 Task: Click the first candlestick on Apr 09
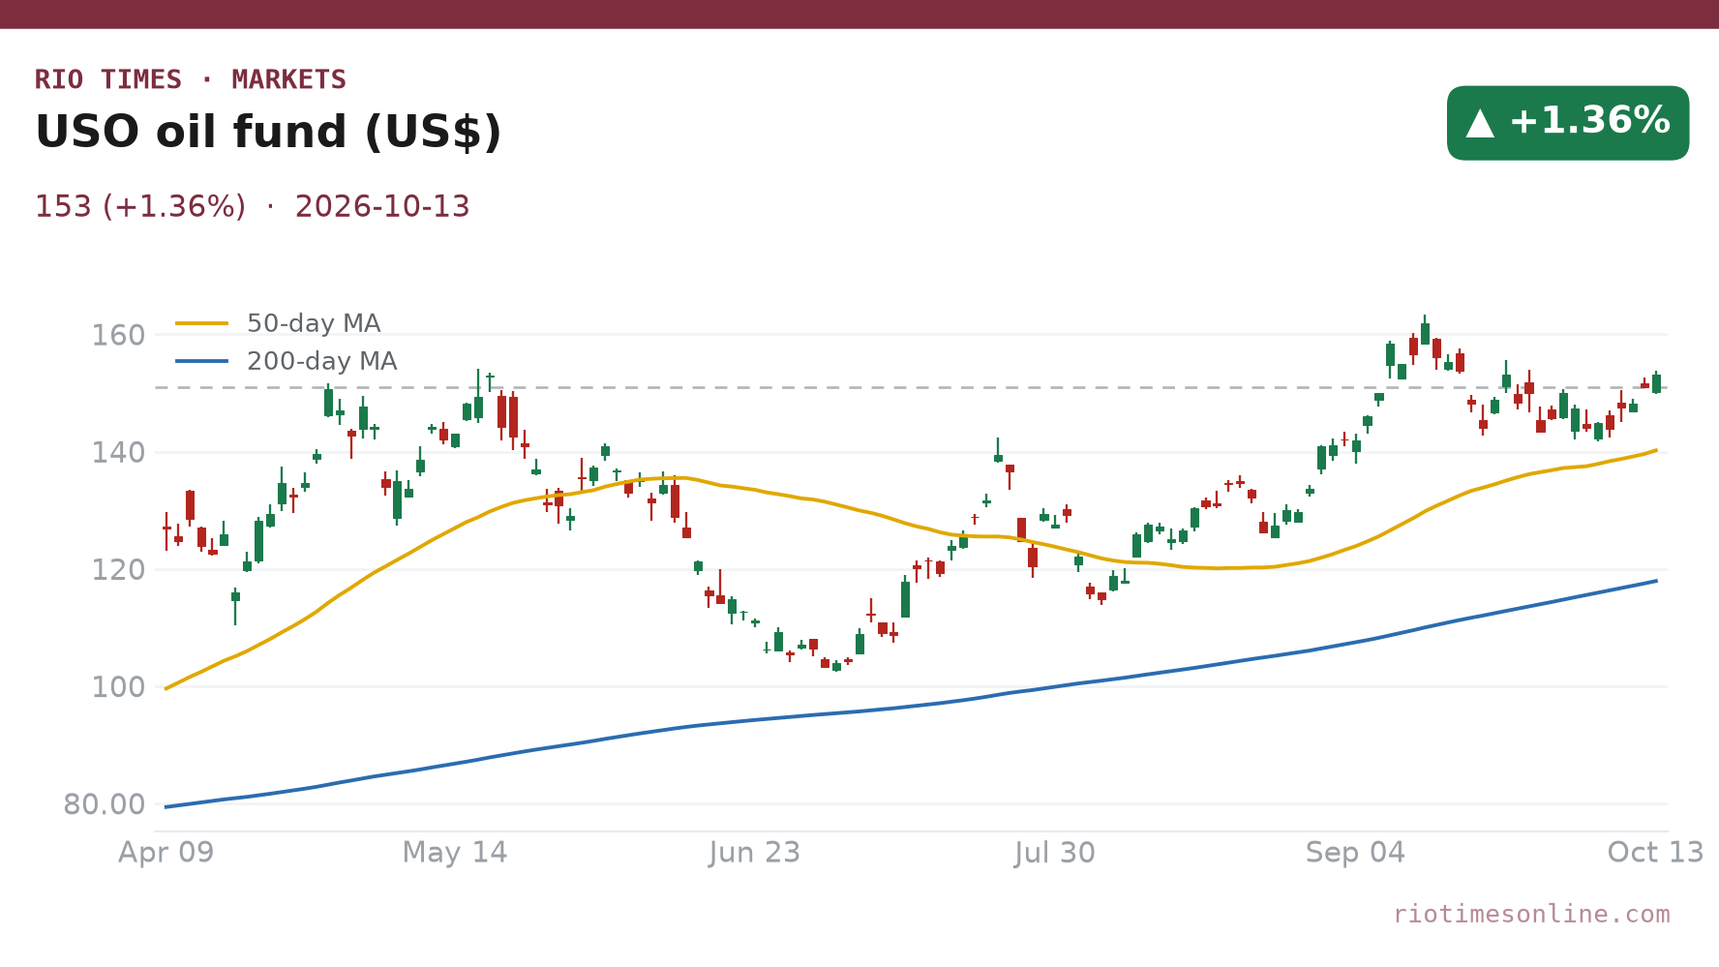point(166,530)
